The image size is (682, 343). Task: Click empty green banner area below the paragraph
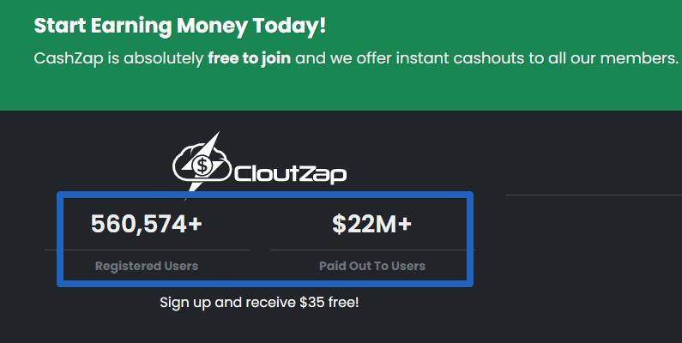pos(341,89)
